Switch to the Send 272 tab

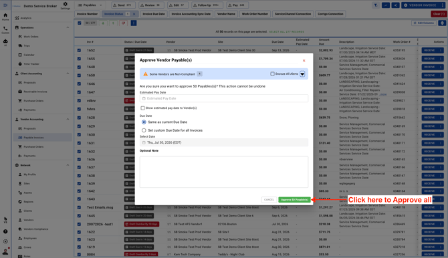pyautogui.click(x=124, y=5)
